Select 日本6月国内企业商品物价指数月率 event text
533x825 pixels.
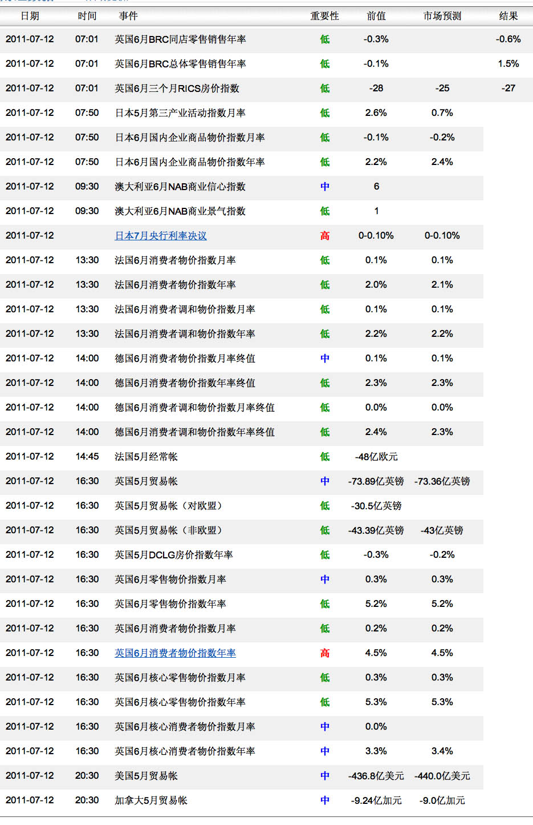pyautogui.click(x=190, y=138)
